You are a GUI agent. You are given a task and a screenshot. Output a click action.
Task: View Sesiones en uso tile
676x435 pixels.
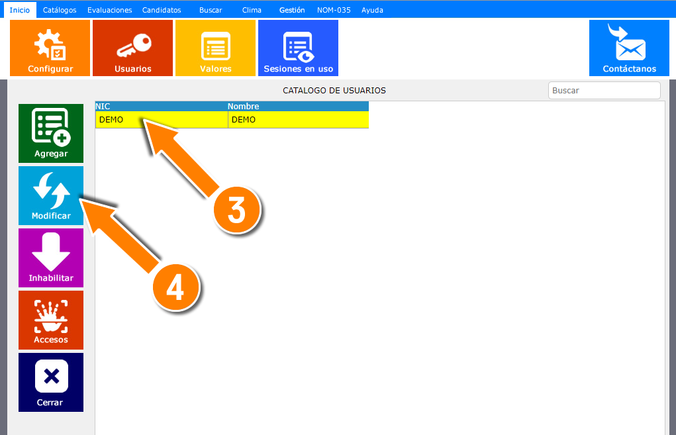pos(298,48)
